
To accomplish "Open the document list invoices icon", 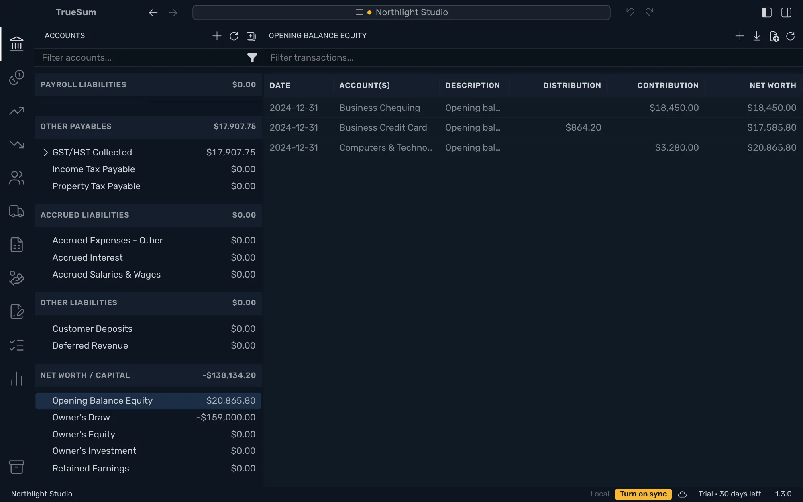I will coord(16,245).
